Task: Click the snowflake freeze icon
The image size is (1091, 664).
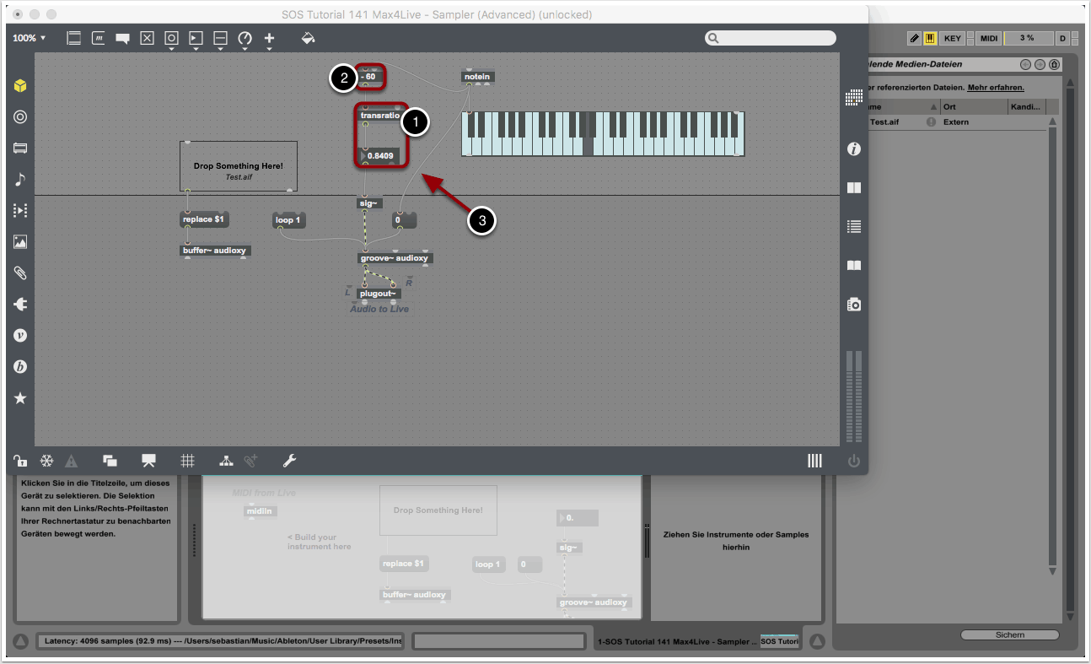Action: tap(47, 461)
